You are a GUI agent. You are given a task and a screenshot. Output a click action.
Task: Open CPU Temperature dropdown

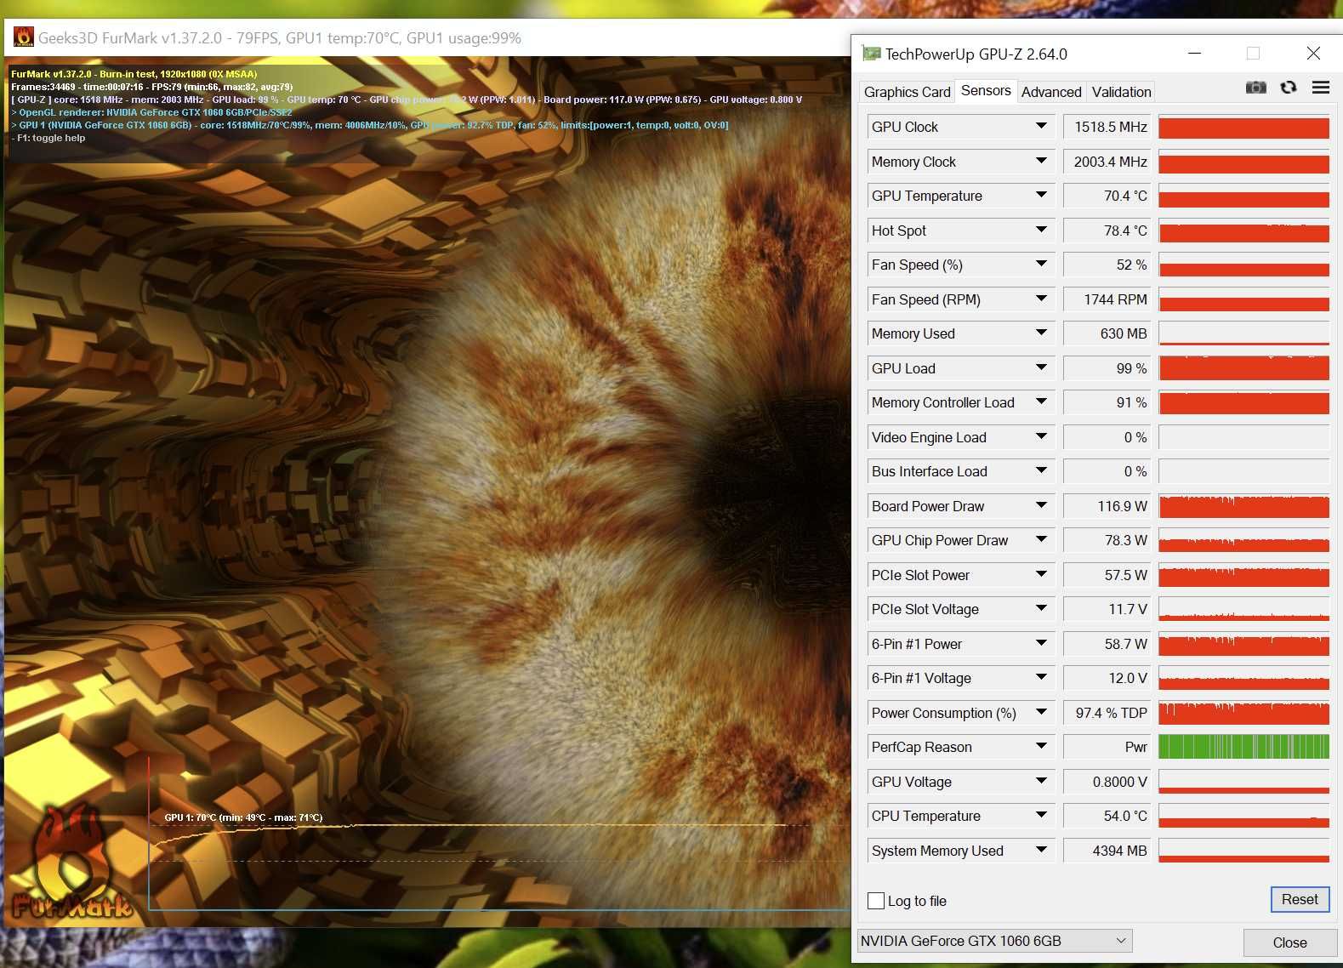click(x=1041, y=815)
